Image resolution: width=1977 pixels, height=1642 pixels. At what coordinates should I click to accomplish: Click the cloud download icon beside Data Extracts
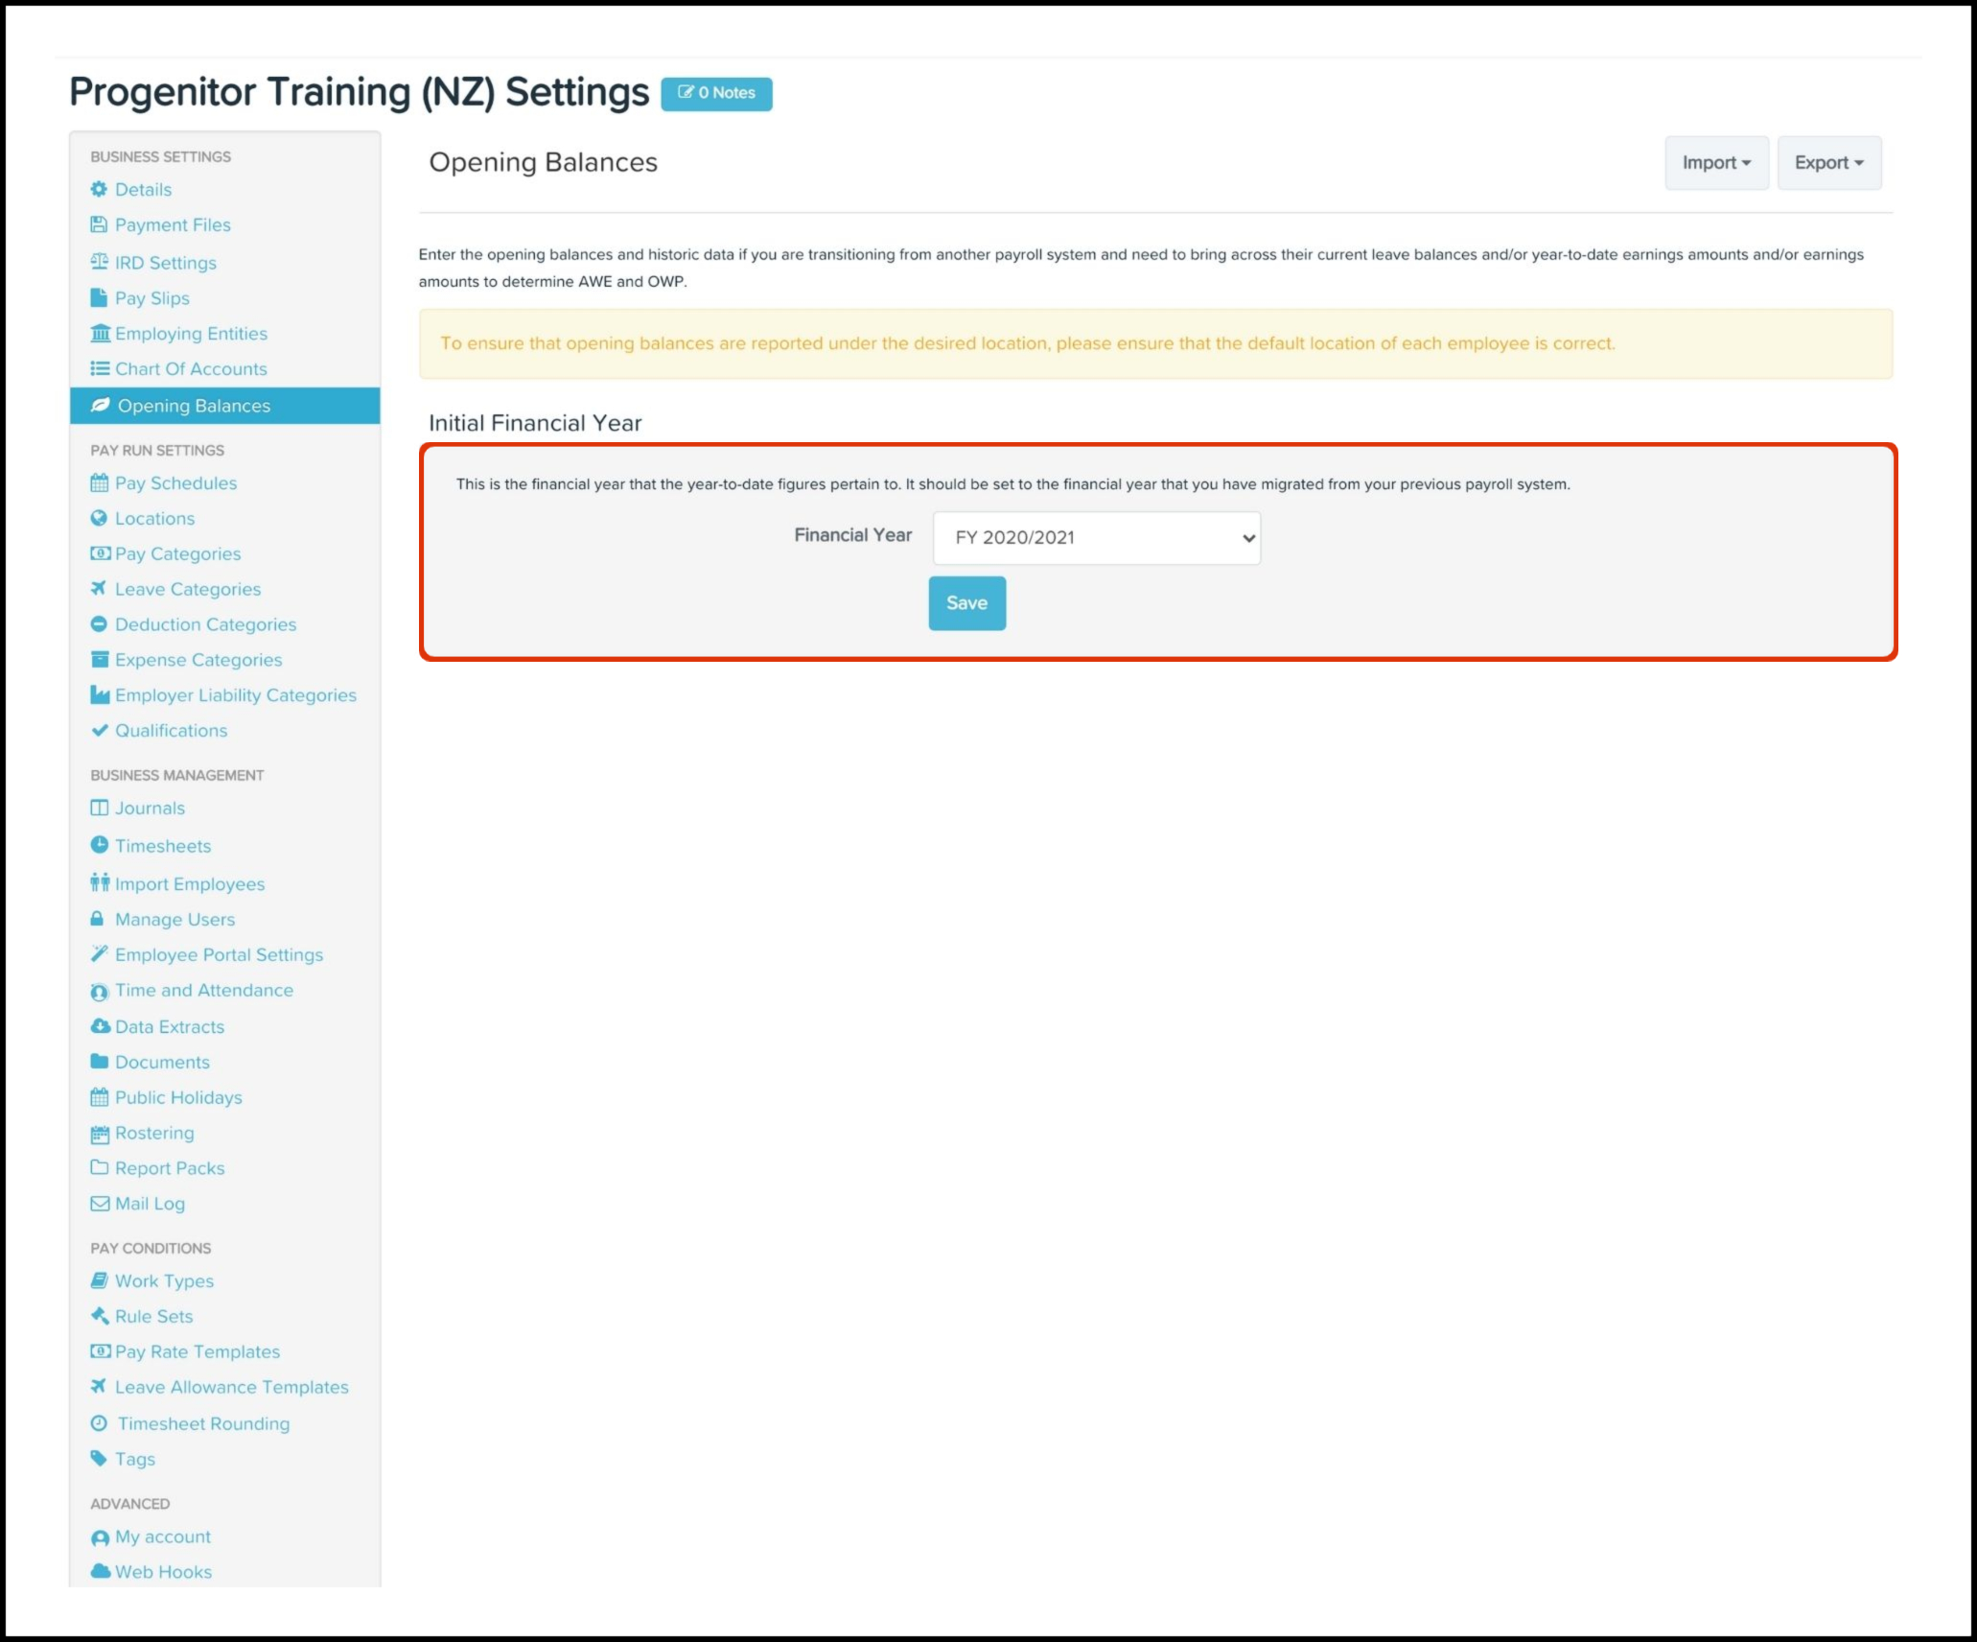click(x=100, y=1026)
